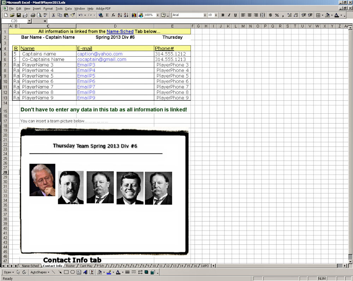Expand the AutoShapes menu
353x281 pixels.
39,272
